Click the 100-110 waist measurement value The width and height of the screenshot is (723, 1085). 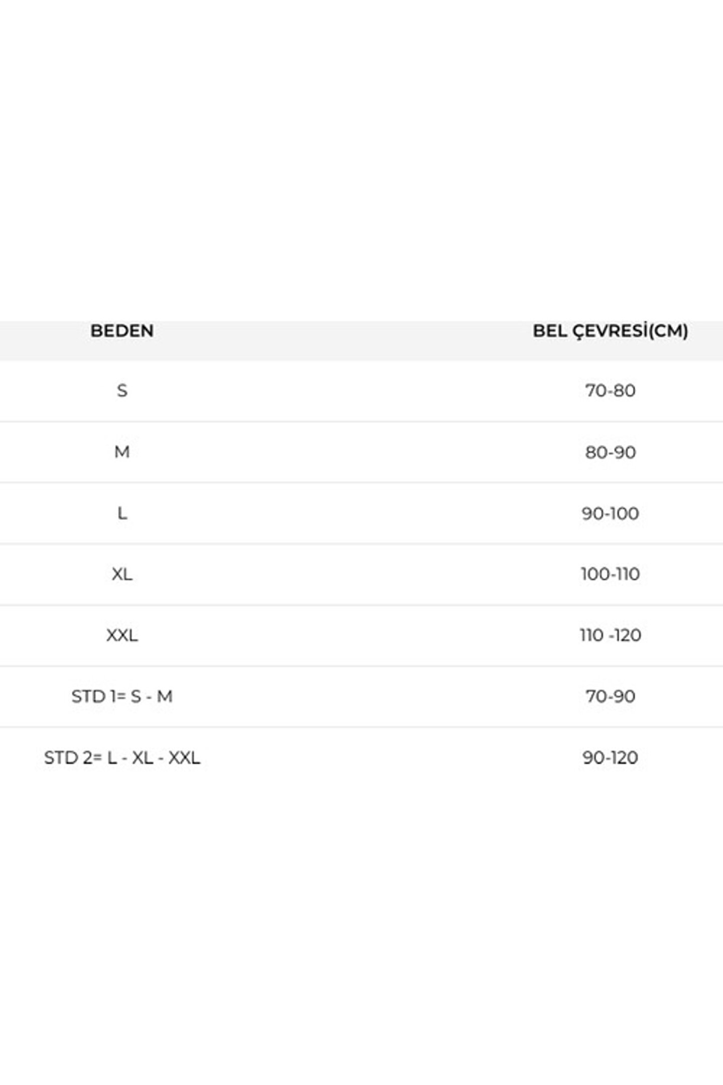(610, 574)
